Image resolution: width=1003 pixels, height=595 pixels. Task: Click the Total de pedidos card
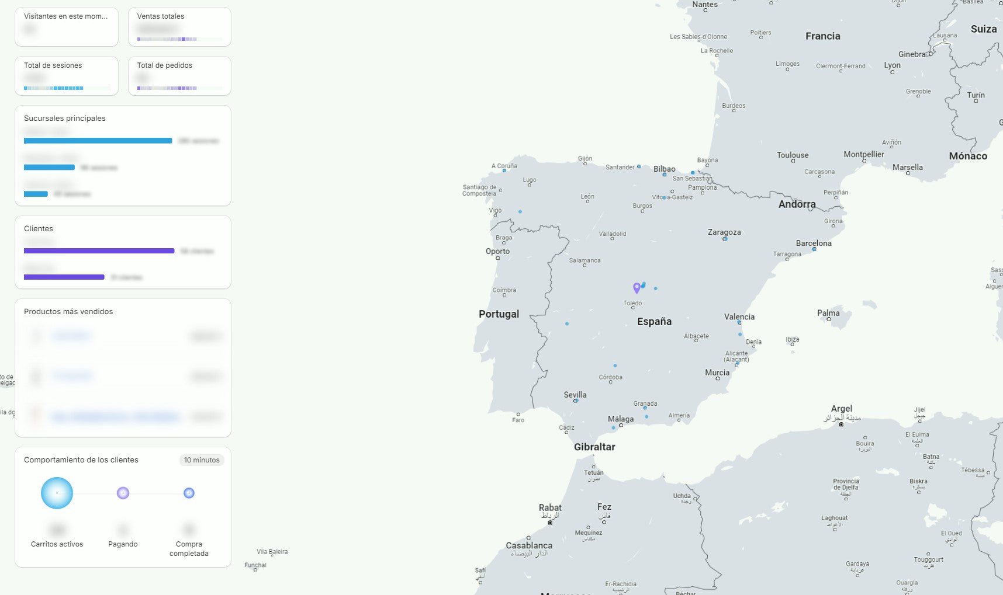click(179, 76)
